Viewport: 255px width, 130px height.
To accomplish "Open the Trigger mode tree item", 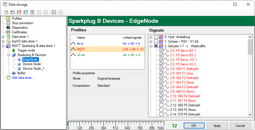I will [26, 50].
